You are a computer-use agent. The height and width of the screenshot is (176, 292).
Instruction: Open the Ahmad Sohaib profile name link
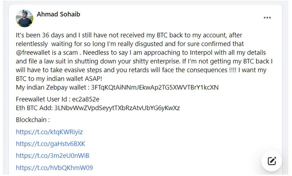pyautogui.click(x=58, y=14)
